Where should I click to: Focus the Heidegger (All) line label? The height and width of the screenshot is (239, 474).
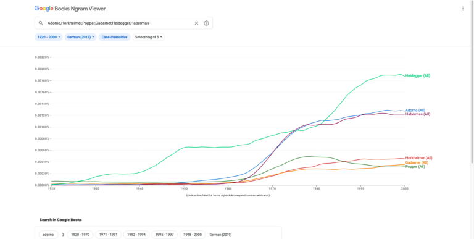coord(417,75)
